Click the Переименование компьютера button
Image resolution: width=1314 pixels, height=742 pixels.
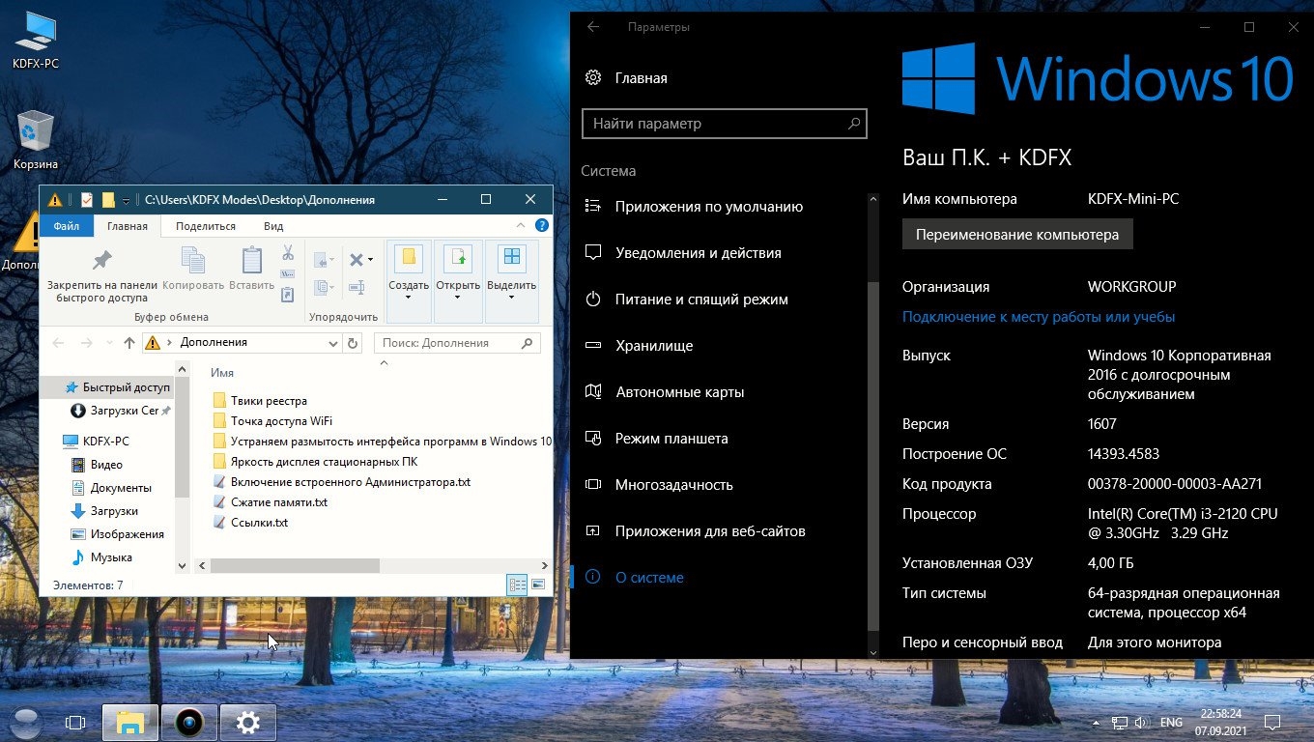(1017, 235)
